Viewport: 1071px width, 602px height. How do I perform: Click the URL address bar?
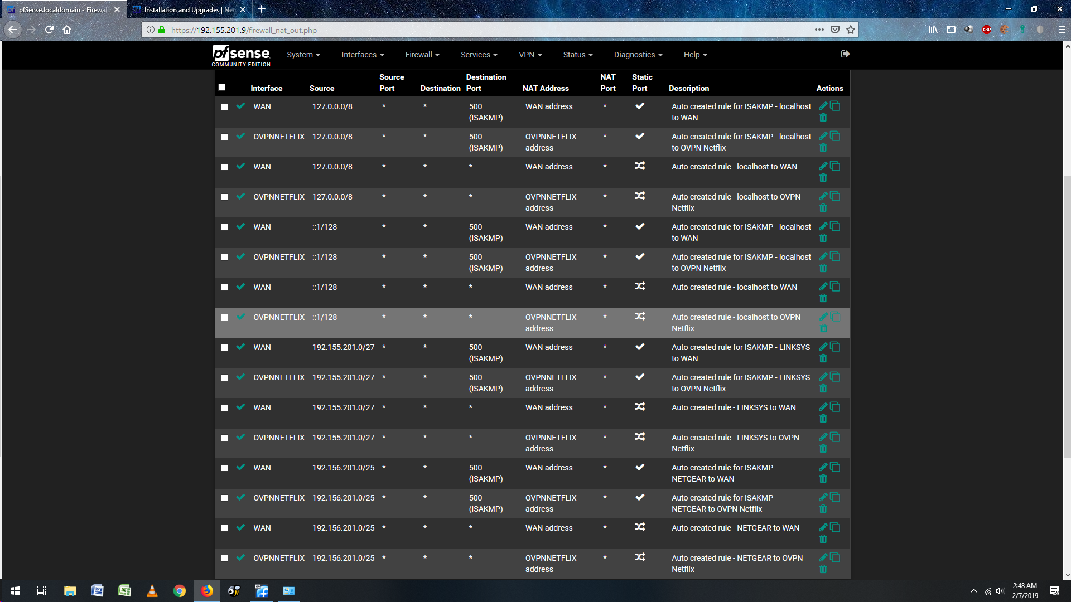480,30
